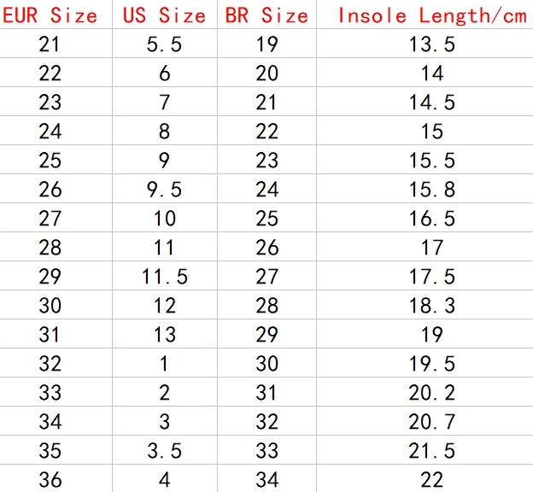Viewport: 533px width, 492px height.
Task: Select US size 5.5 cell
Action: pyautogui.click(x=164, y=44)
